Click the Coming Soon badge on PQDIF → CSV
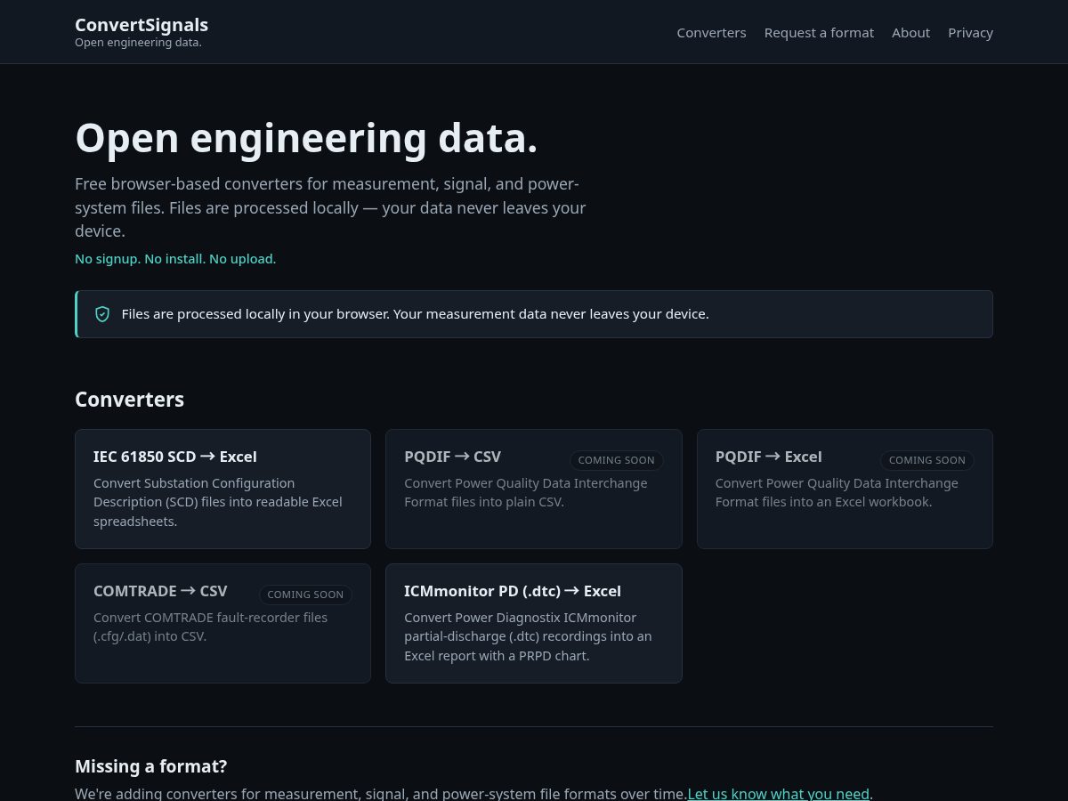Viewport: 1068px width, 801px height. coord(616,460)
